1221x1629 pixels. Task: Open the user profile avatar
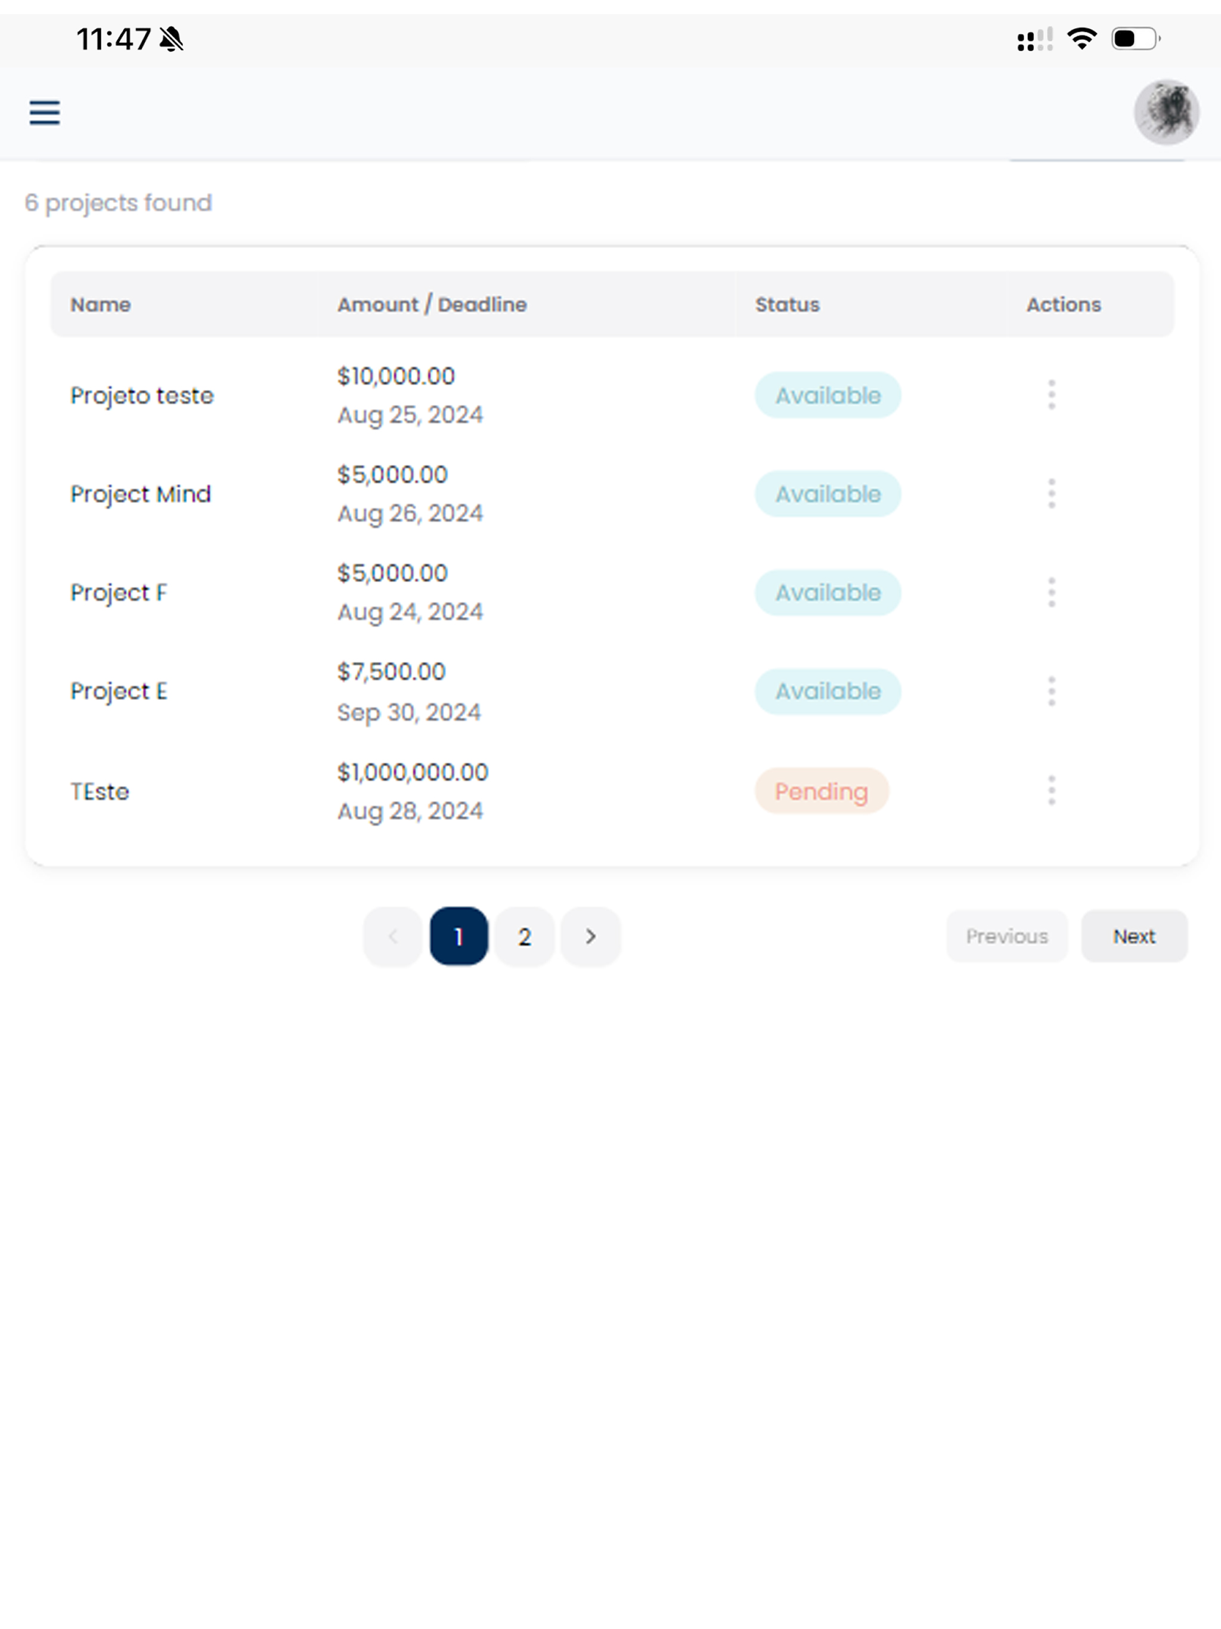tap(1167, 112)
